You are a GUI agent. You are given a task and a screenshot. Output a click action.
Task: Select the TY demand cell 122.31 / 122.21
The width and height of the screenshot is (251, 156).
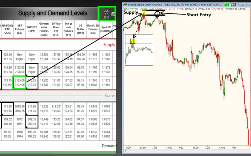68,134
